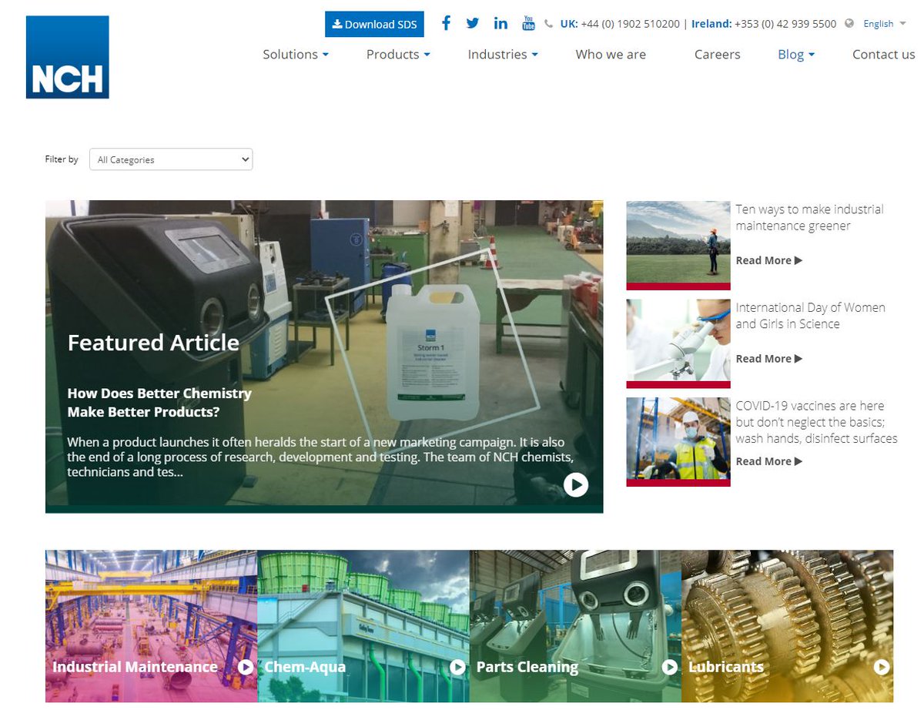The height and width of the screenshot is (710, 924).
Task: Open the Parts Cleaning category tile
Action: pyautogui.click(x=575, y=625)
